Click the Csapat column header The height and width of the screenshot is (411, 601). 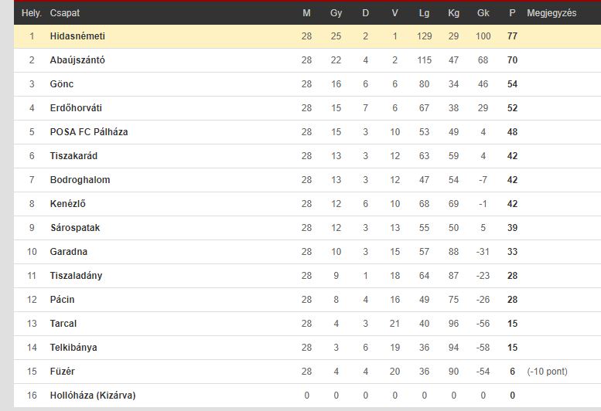point(65,13)
